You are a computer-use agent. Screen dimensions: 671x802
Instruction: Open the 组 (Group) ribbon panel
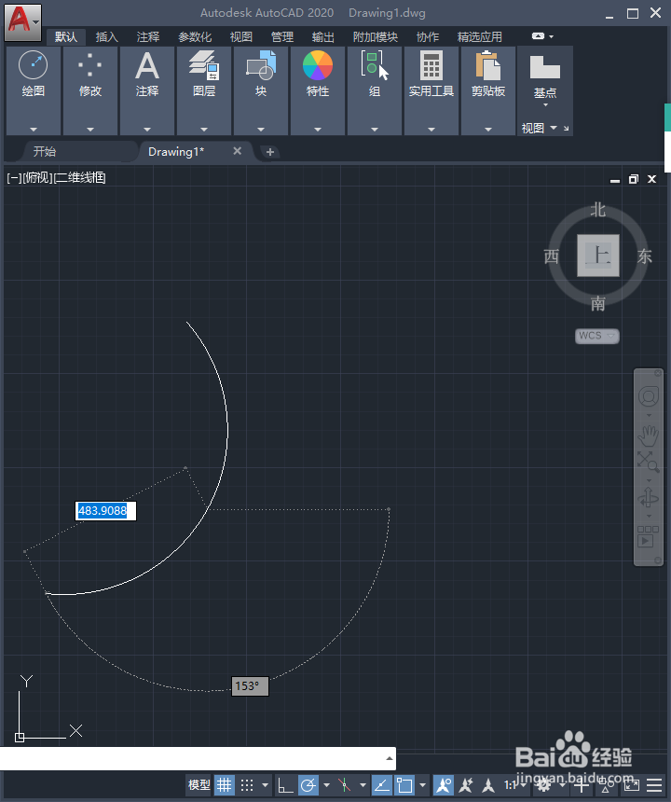click(374, 90)
